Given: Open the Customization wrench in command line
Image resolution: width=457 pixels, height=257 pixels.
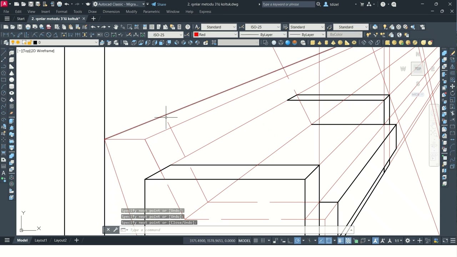Looking at the screenshot, I should (x=116, y=230).
